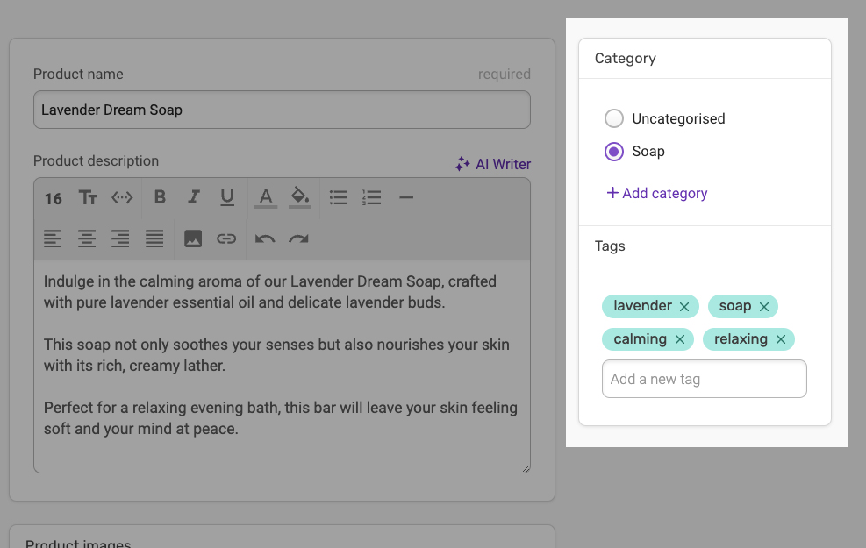Remove the relaxing tag
The width and height of the screenshot is (866, 548).
(x=780, y=339)
